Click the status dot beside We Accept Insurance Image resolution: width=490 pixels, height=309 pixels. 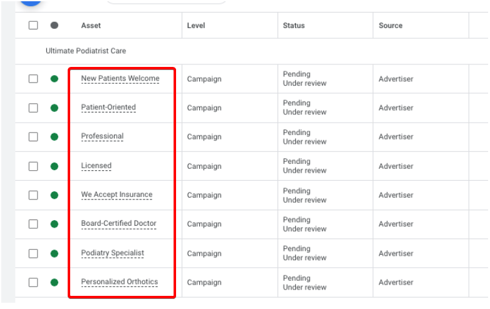pos(55,195)
